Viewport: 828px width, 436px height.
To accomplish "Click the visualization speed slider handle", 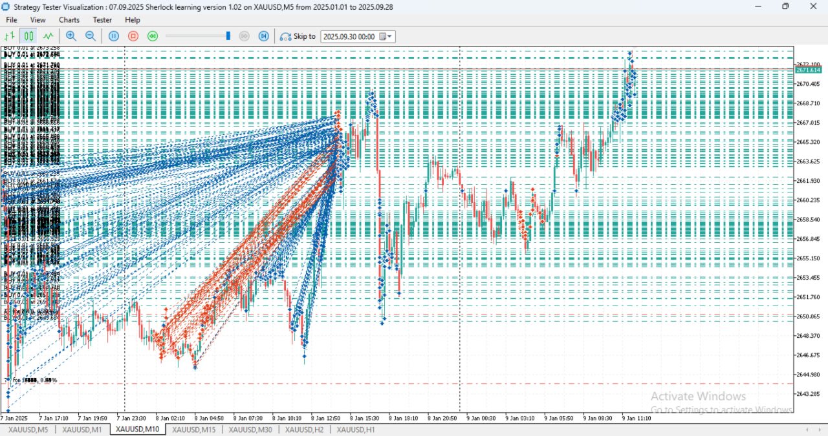I will [x=228, y=36].
